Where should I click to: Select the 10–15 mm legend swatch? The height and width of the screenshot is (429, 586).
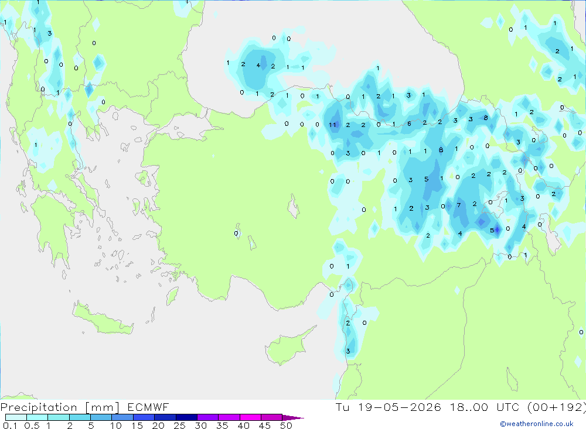122,417
